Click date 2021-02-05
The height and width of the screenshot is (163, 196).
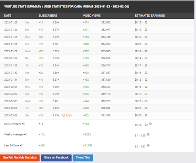11,108
